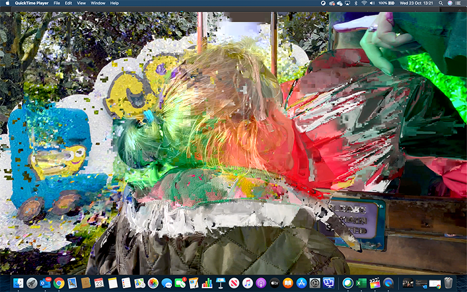Open Google Chrome from the Dock

pyautogui.click(x=59, y=283)
